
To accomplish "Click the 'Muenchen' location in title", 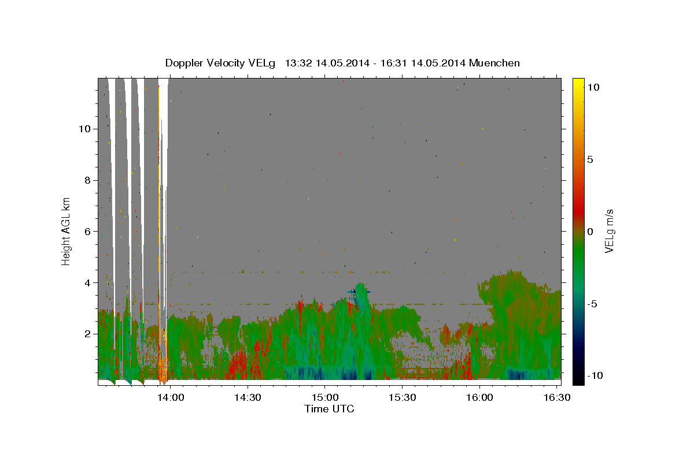I will tap(495, 63).
